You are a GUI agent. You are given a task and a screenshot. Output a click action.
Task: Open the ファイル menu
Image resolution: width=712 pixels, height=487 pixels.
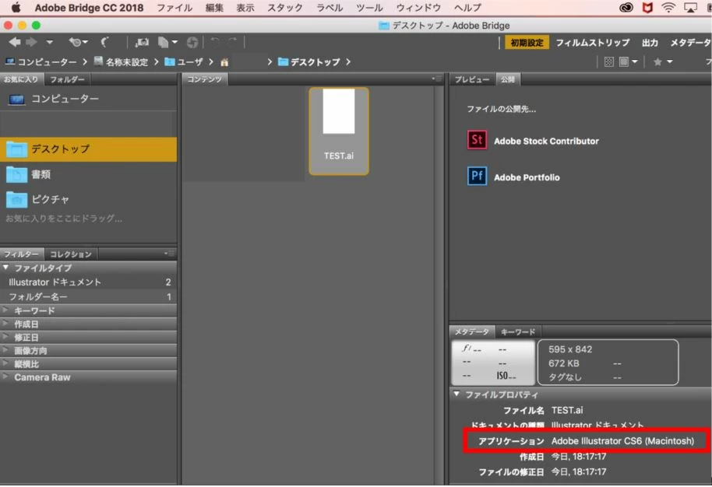pos(174,8)
